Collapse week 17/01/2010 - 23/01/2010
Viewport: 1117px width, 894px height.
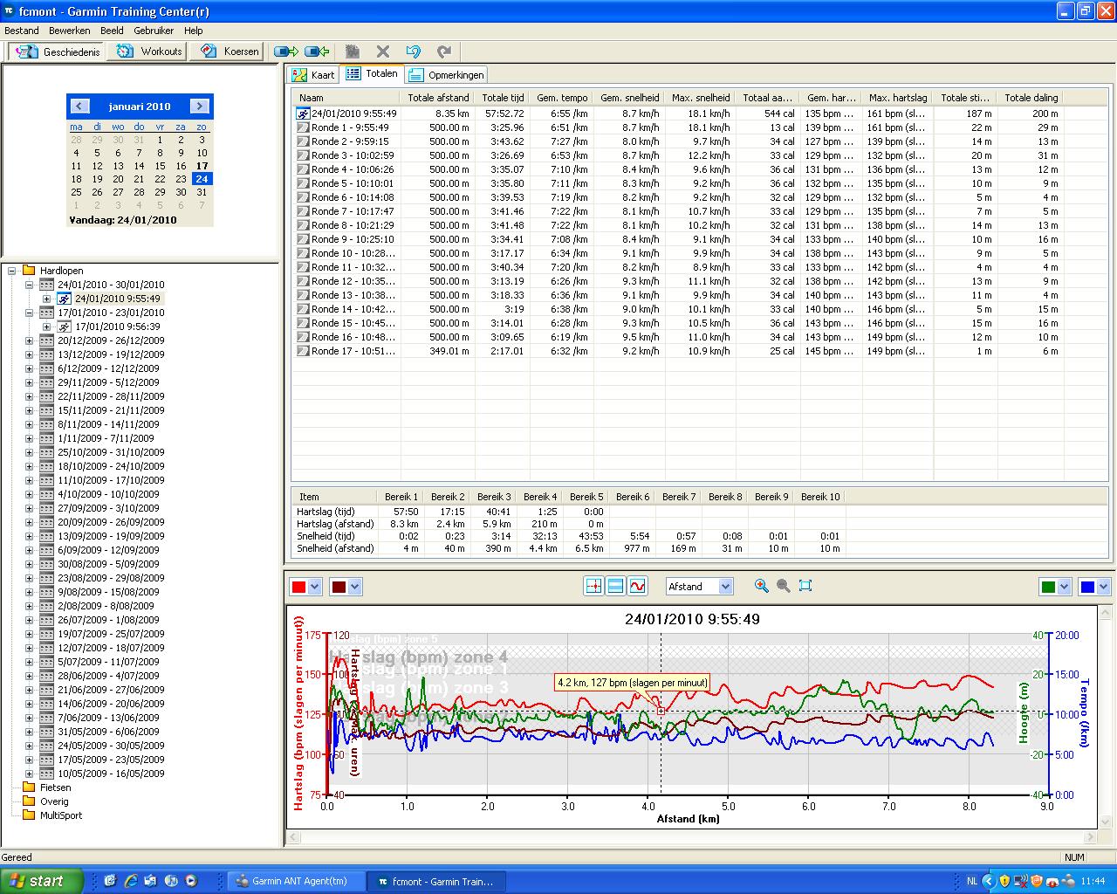tap(29, 313)
